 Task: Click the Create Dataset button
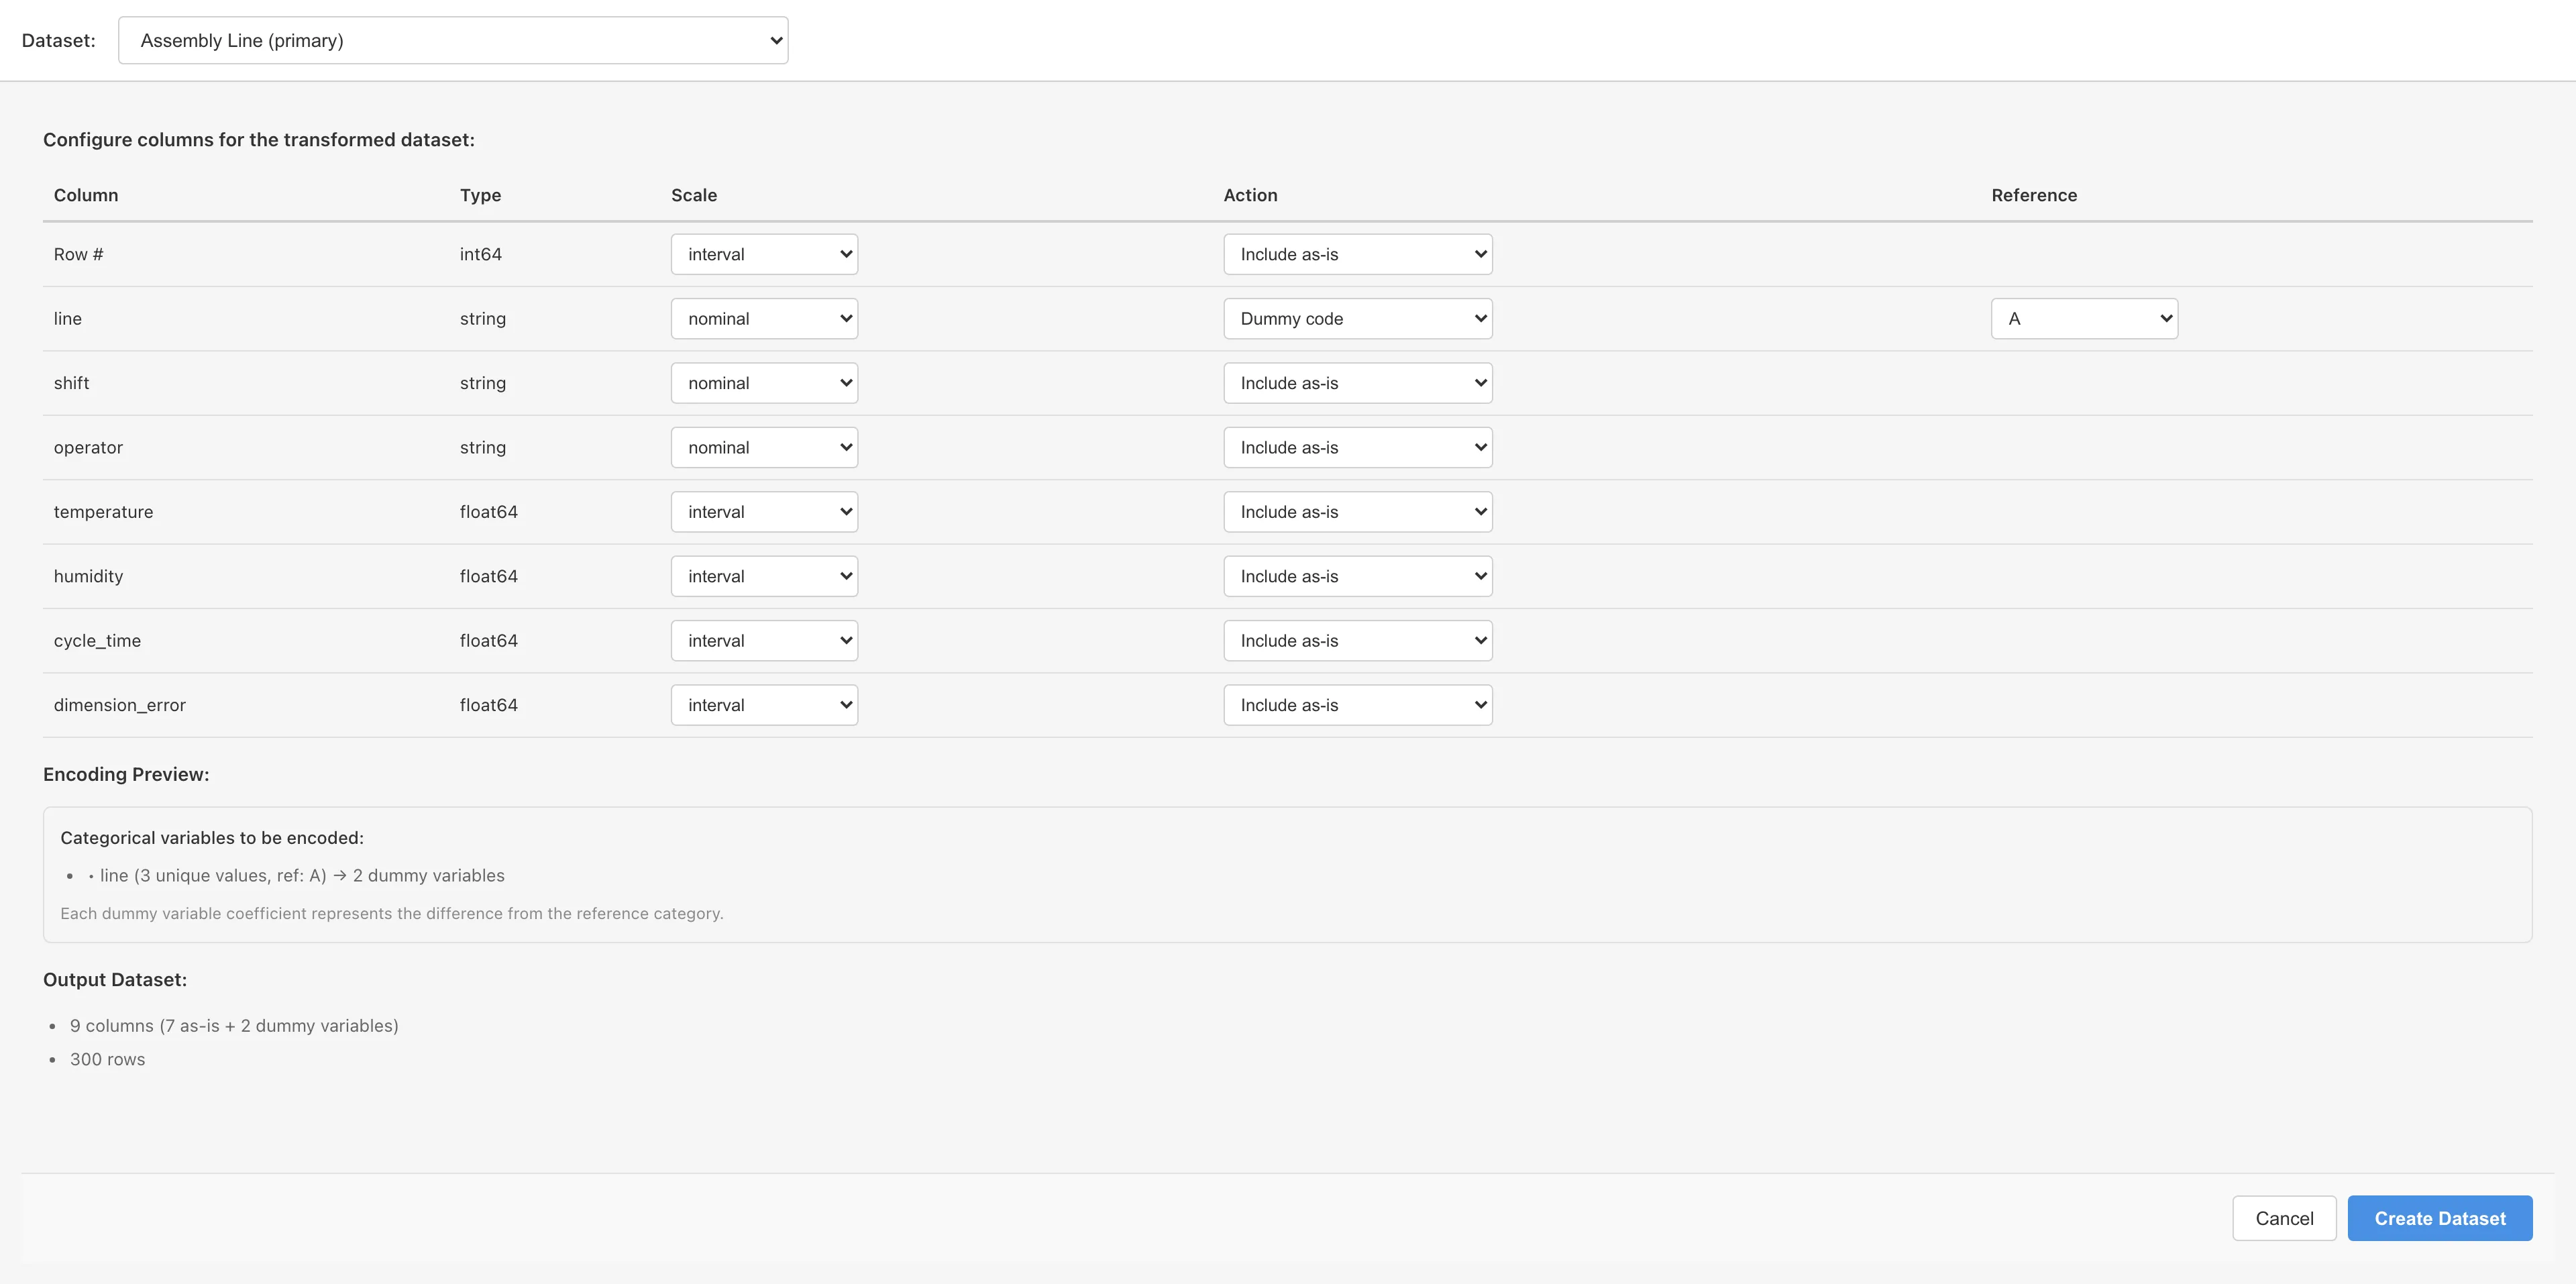[2439, 1218]
